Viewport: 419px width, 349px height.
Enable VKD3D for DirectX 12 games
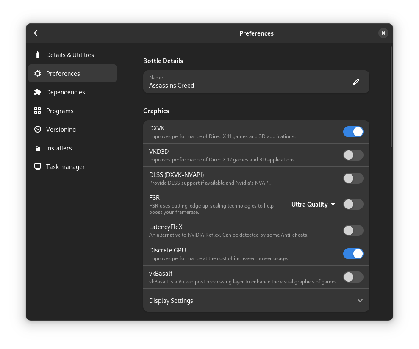(x=353, y=155)
